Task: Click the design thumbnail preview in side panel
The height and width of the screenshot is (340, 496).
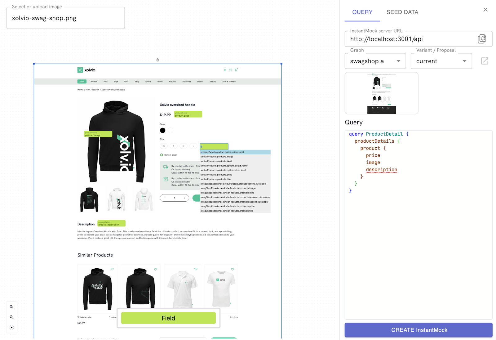Action: pos(381,93)
